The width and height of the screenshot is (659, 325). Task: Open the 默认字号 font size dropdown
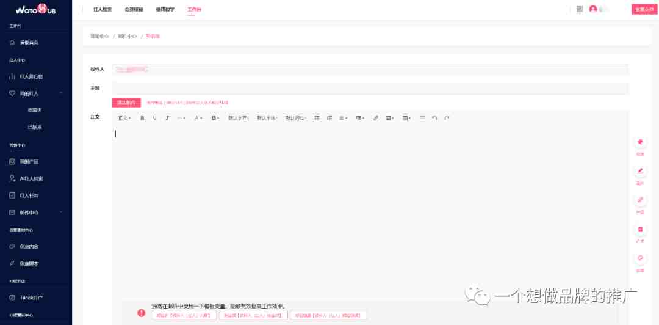click(x=239, y=119)
